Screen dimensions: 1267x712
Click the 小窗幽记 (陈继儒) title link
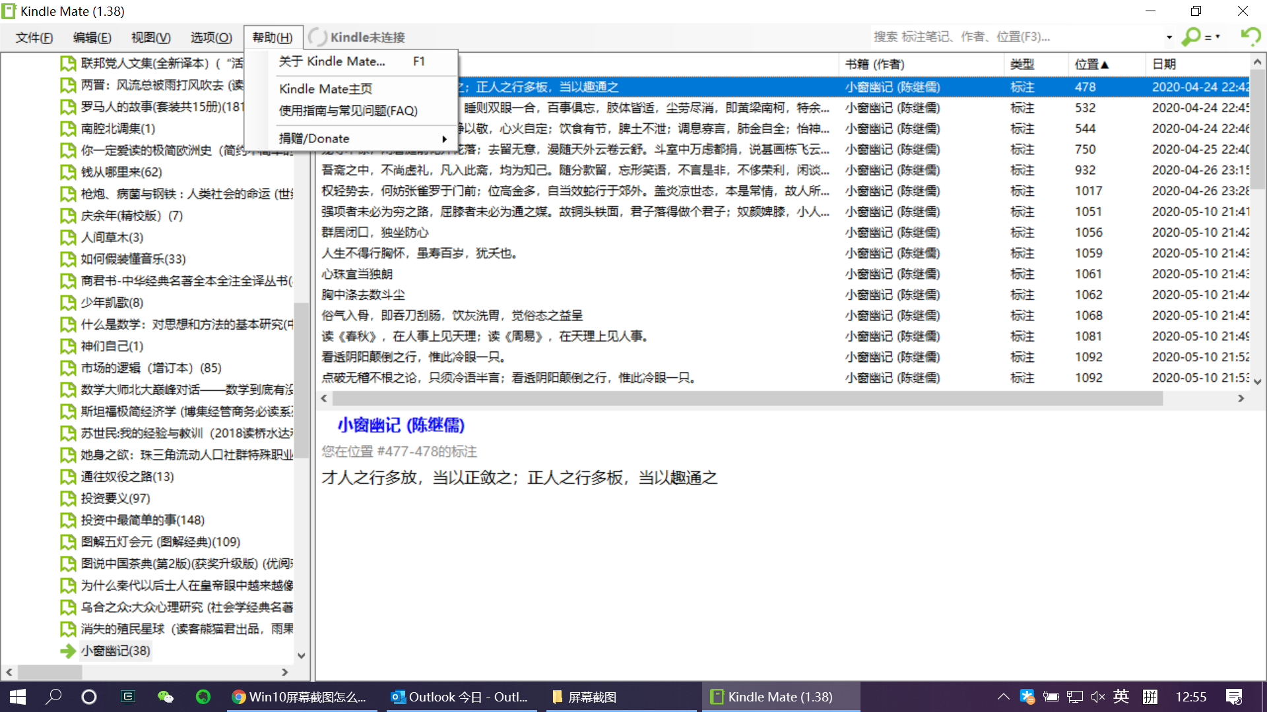coord(401,425)
